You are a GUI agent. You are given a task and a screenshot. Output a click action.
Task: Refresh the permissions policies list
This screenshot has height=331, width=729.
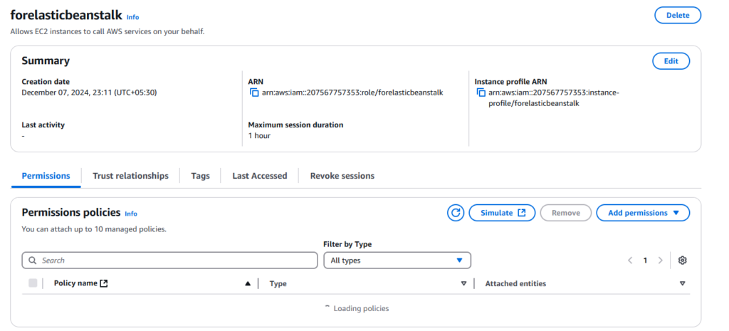coord(456,213)
